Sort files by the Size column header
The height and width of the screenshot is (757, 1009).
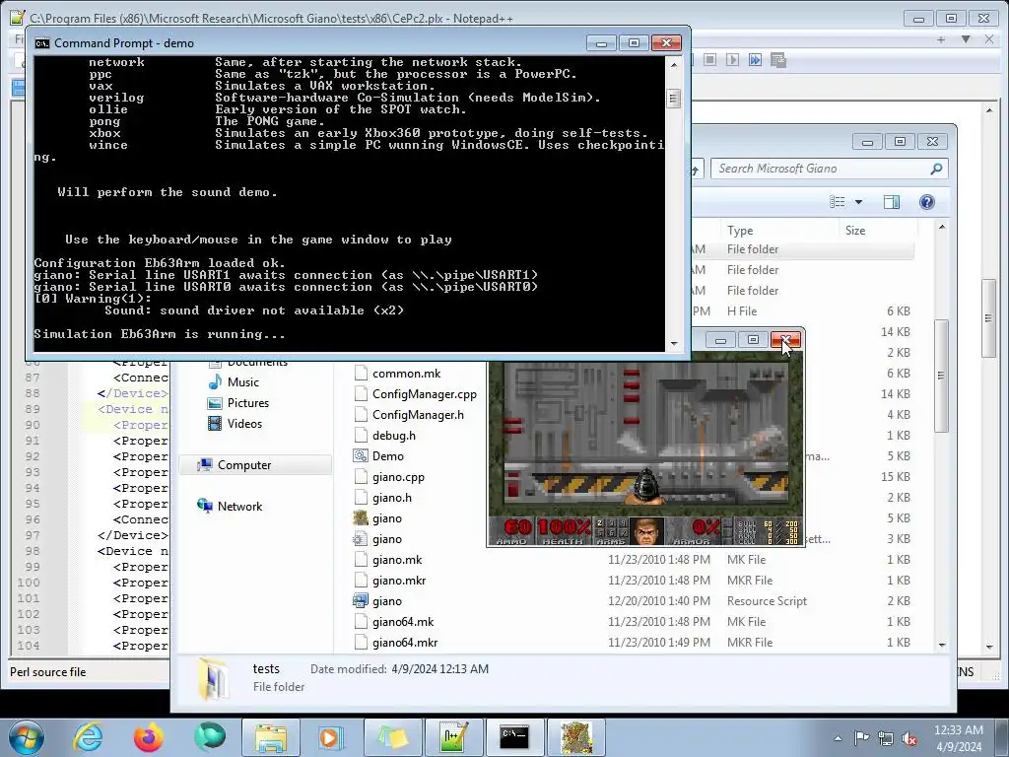click(855, 231)
